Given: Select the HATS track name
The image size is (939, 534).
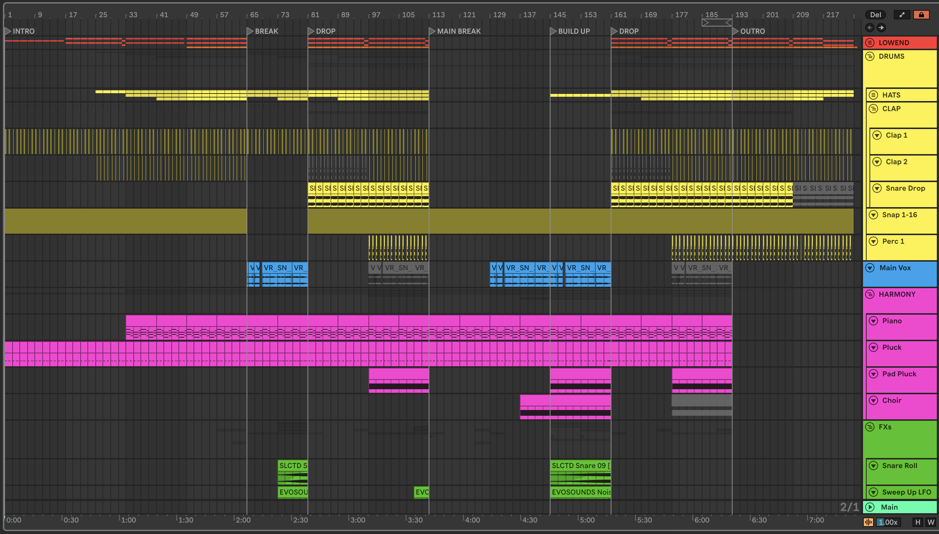Looking at the screenshot, I should (891, 95).
